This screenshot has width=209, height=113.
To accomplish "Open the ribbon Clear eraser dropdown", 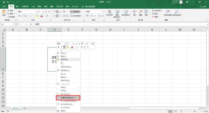I will click(155, 17).
